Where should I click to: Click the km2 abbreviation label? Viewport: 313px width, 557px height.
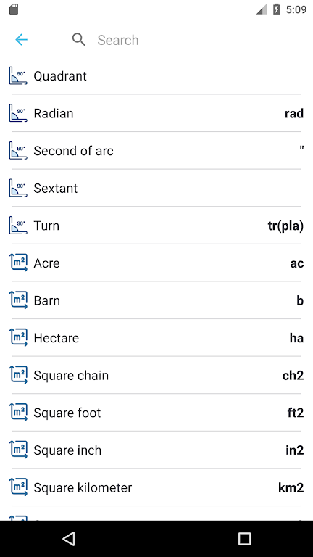(x=291, y=487)
